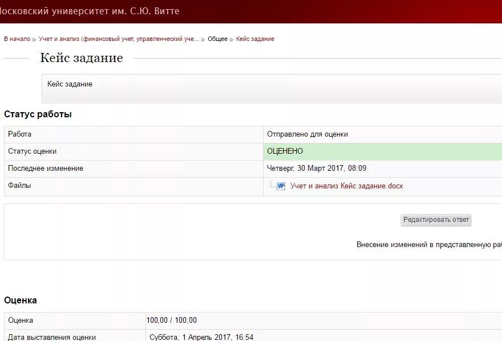Click the 'Кейс задание' page heading
Image resolution: width=502 pixels, height=341 pixels.
click(x=82, y=58)
